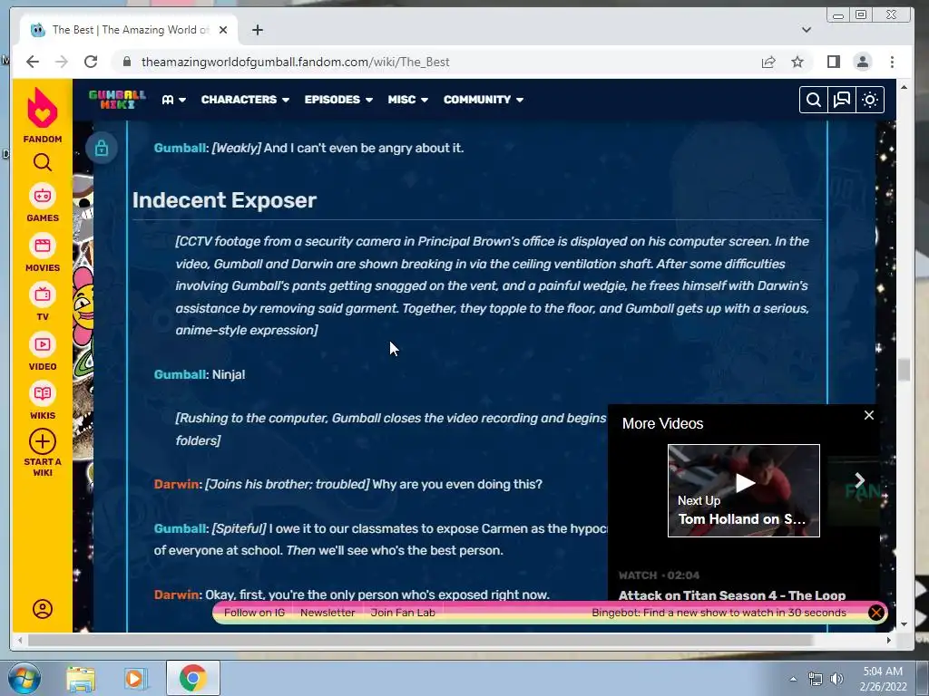Viewport: 929px width, 696px height.
Task: Click the volume speaker tray icon
Action: click(x=837, y=679)
